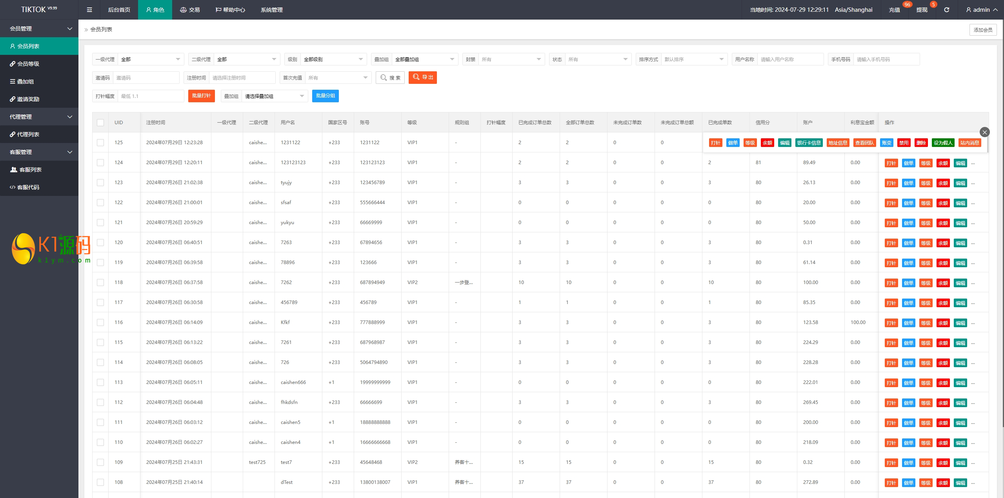This screenshot has width=1004, height=498.
Task: Open 邀请奖励 sidebar item
Action: pos(28,99)
